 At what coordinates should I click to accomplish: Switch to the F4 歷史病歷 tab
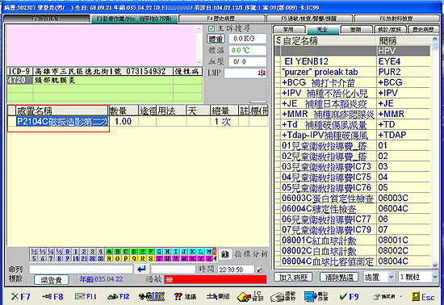point(222,19)
